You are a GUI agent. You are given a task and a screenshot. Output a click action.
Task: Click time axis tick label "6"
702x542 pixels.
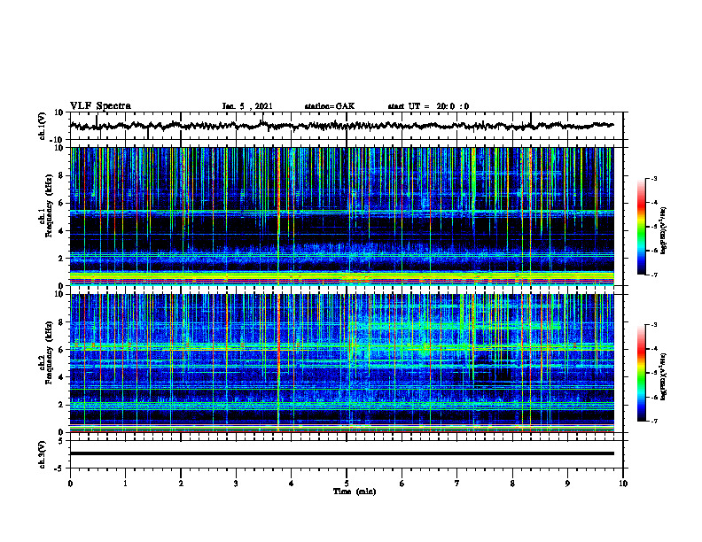tap(402, 484)
